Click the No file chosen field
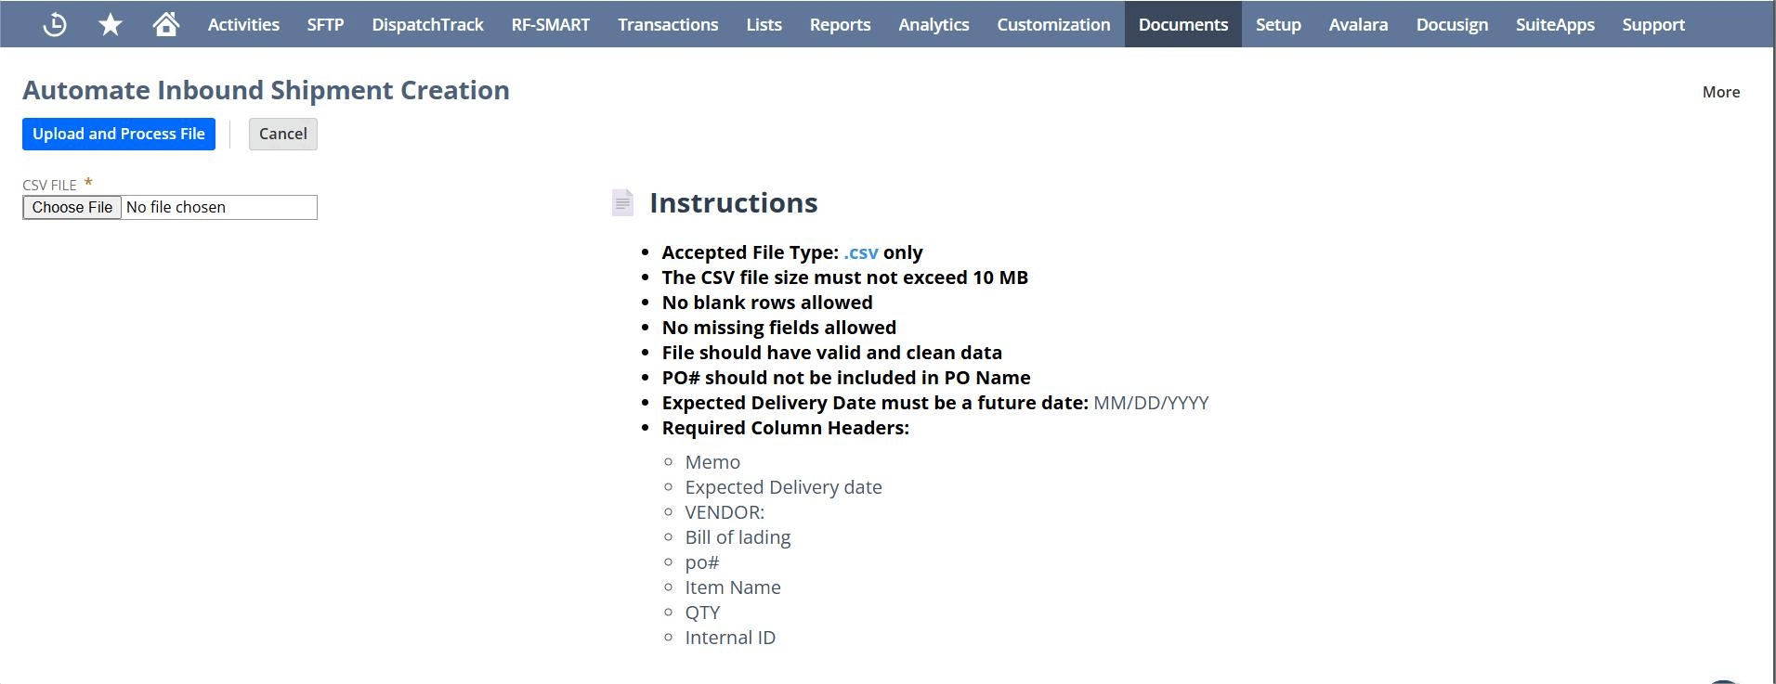Viewport: 1776px width, 684px height. [219, 207]
